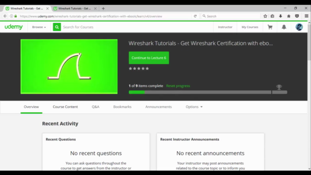Click the secure padlock icon
311x175 pixels.
coord(16,16)
